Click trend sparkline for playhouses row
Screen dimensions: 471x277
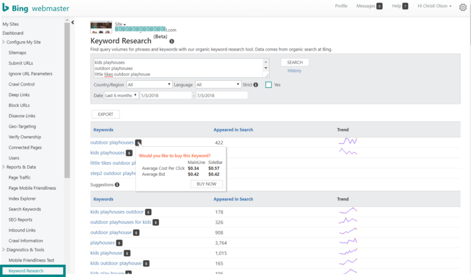tap(348, 241)
